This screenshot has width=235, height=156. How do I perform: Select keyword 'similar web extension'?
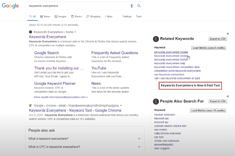coord(167,141)
